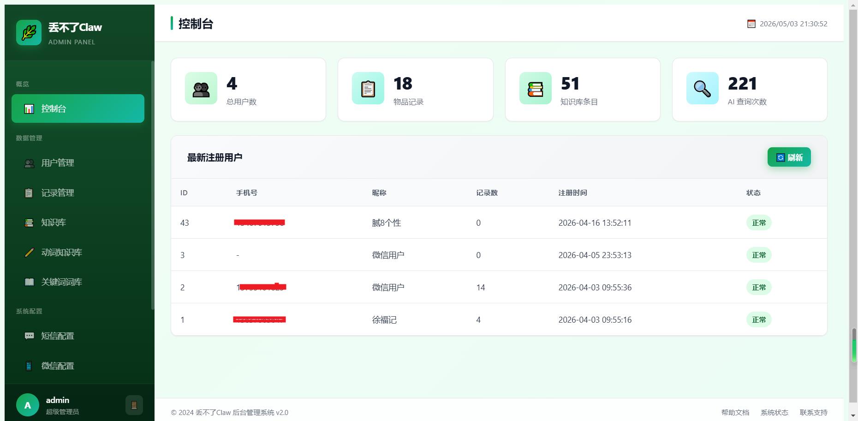
Task: Click the clipboard icon for 物品记录
Action: coord(368,88)
